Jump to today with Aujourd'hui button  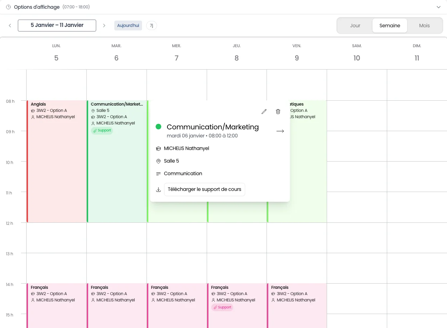click(128, 26)
